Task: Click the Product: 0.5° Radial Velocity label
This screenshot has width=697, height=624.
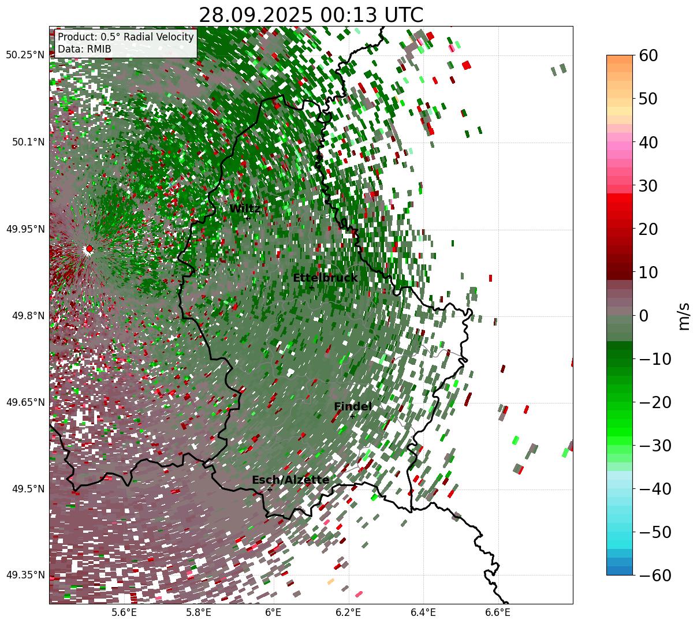Action: [126, 37]
